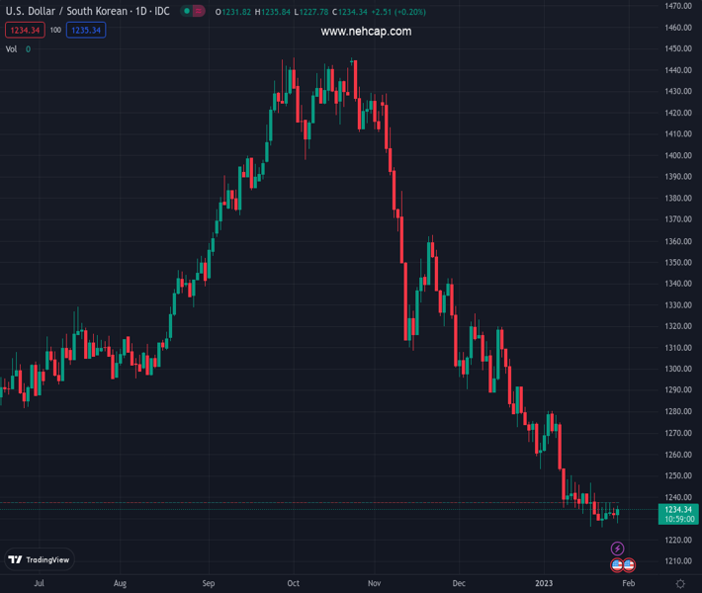Screen dimensions: 702x593
Task: Click the Vol indicator label
Action: tap(12, 48)
